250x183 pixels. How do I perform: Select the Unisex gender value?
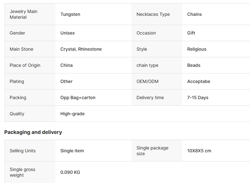(67, 33)
